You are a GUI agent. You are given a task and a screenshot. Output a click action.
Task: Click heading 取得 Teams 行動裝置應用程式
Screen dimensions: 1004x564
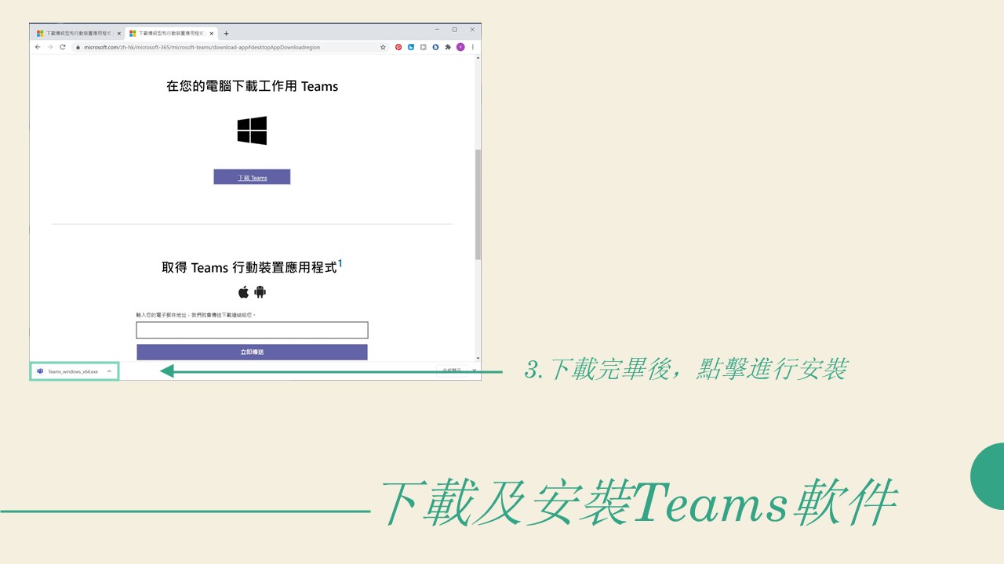[x=249, y=268]
